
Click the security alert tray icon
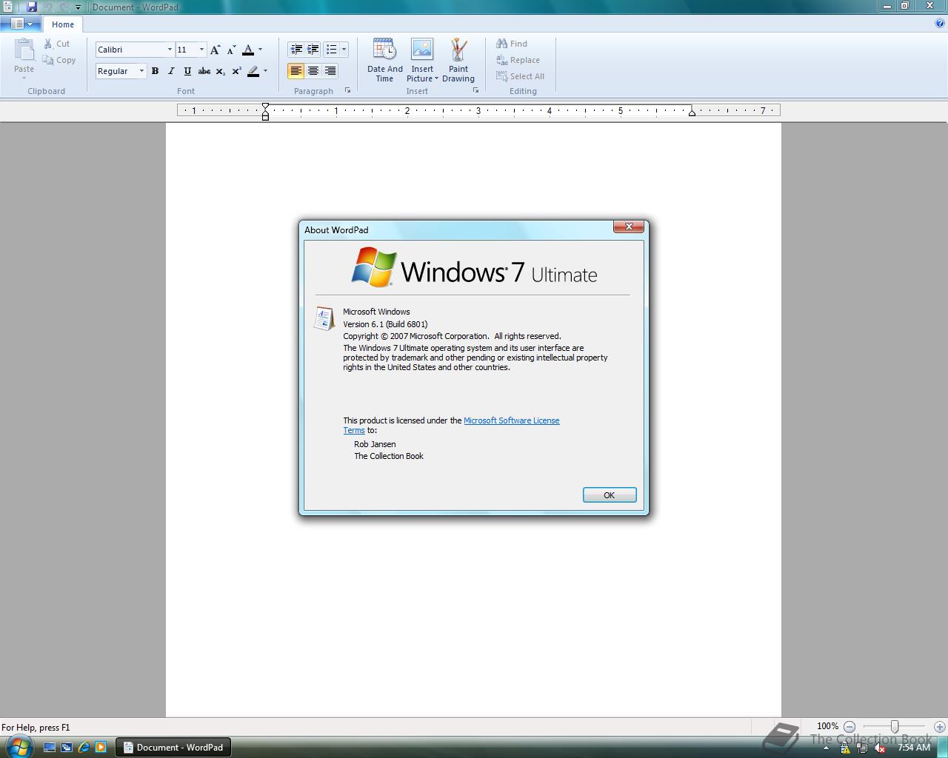point(845,748)
